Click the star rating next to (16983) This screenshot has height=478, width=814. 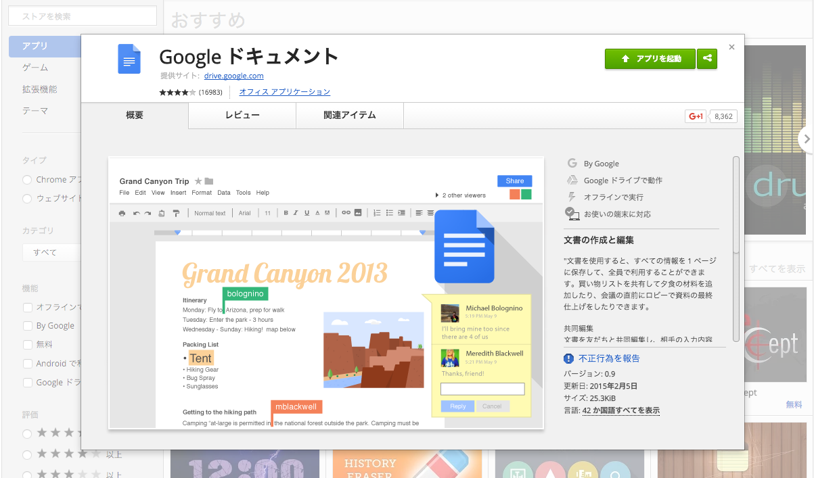click(x=177, y=92)
